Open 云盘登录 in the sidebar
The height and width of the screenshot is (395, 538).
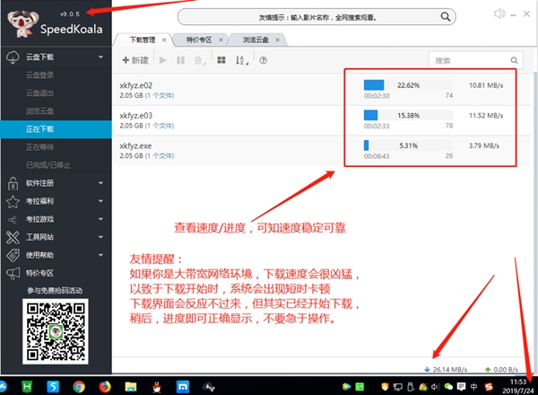(x=40, y=75)
